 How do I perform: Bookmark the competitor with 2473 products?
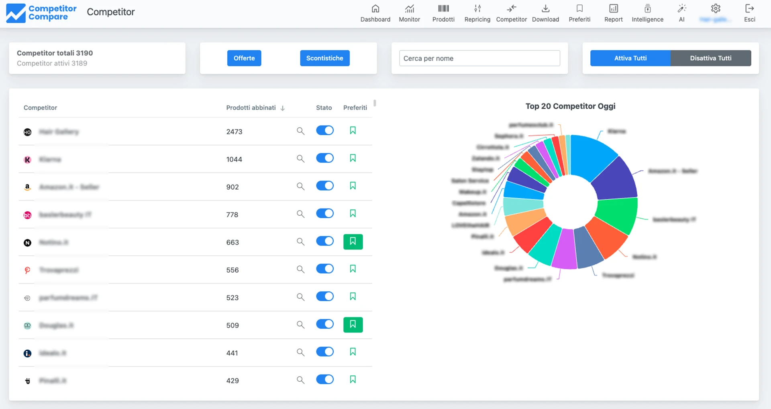click(353, 131)
